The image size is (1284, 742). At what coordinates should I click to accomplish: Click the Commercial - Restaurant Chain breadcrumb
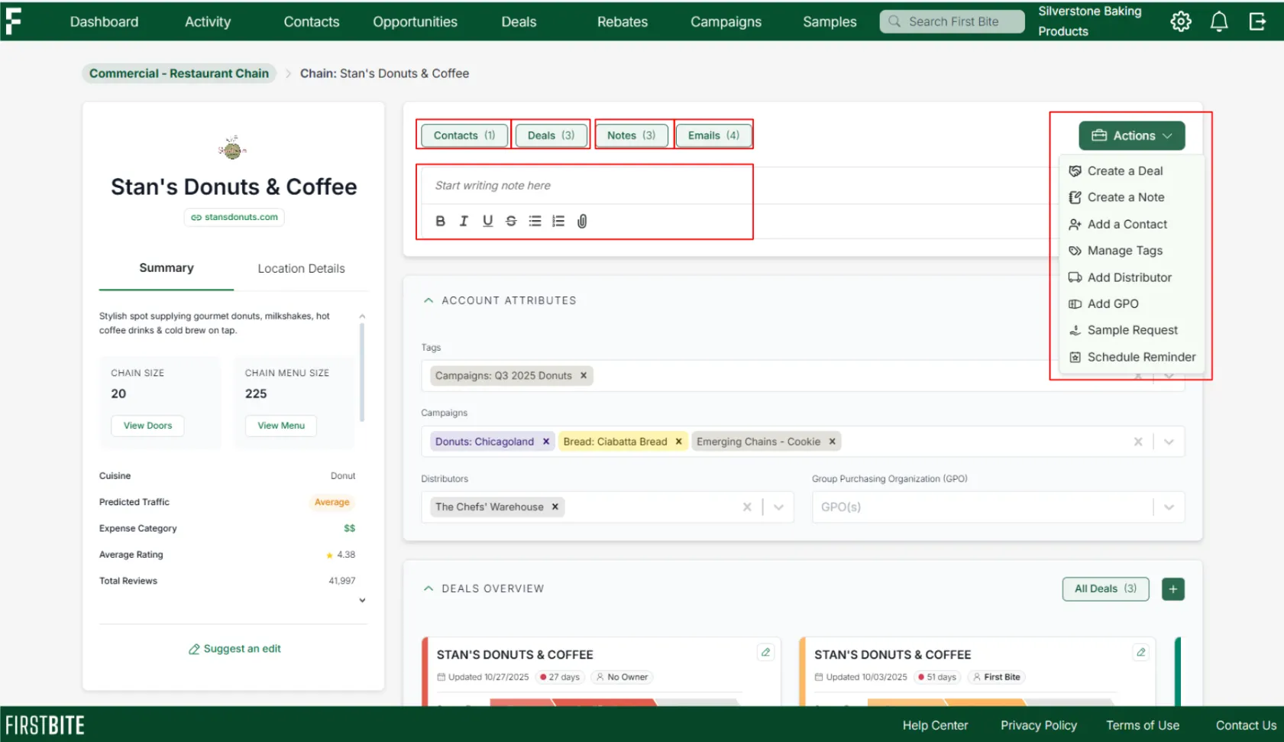pos(179,73)
